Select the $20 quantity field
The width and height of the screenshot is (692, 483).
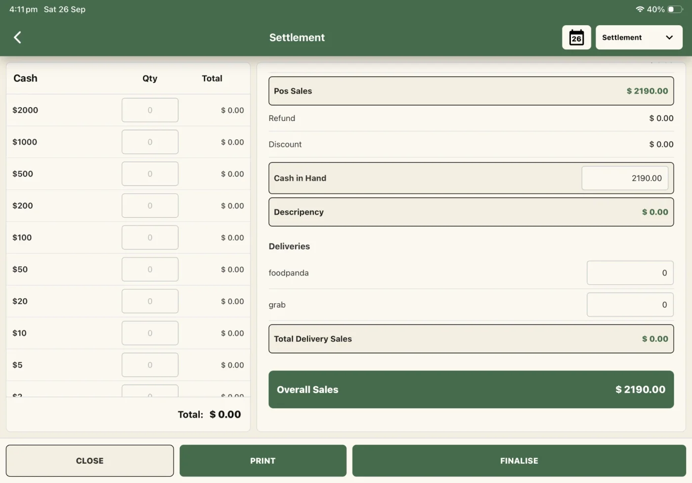tap(150, 301)
